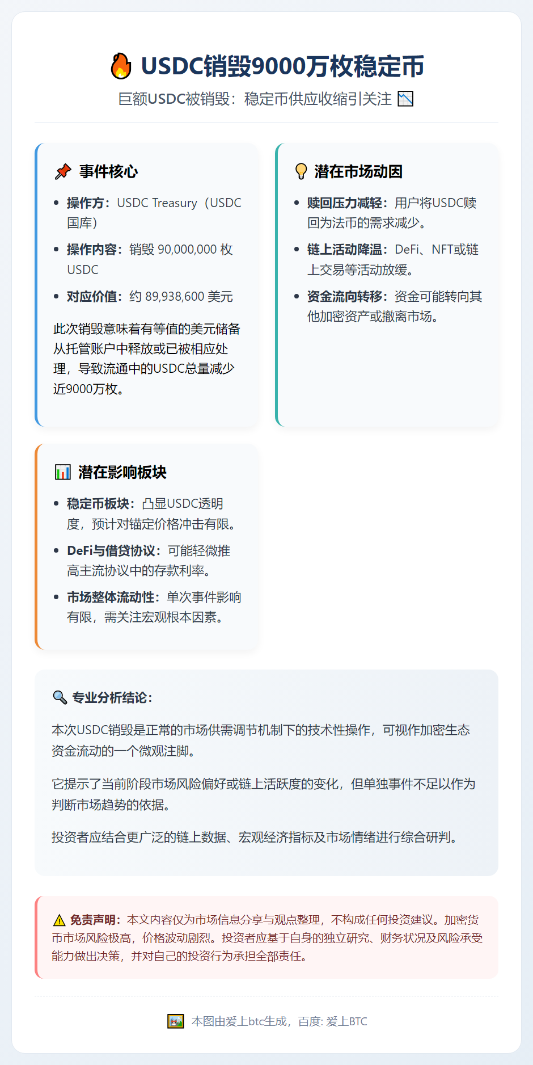Click the 赎回压力减轻 bullet label
Viewport: 533px width, 1065px height.
348,203
